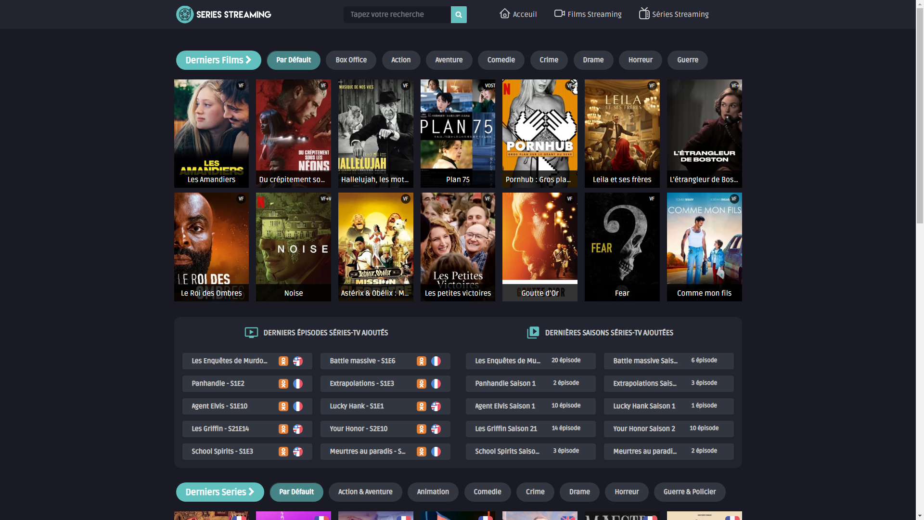
Task: Click the OK.ru icon on Panhandle - S1E2
Action: [283, 384]
